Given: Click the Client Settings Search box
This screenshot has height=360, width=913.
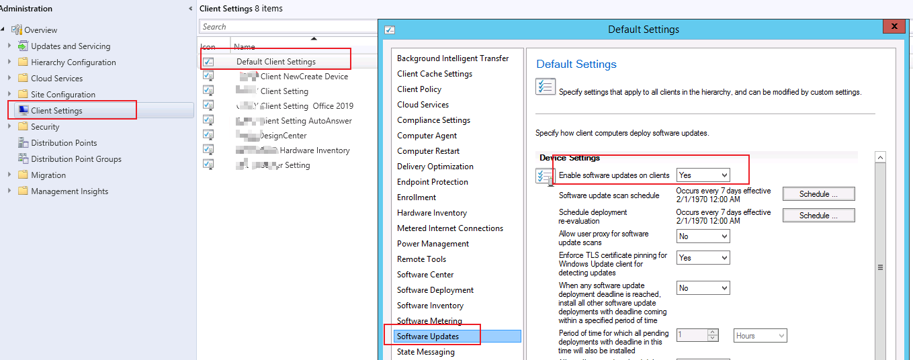Looking at the screenshot, I should tap(289, 27).
